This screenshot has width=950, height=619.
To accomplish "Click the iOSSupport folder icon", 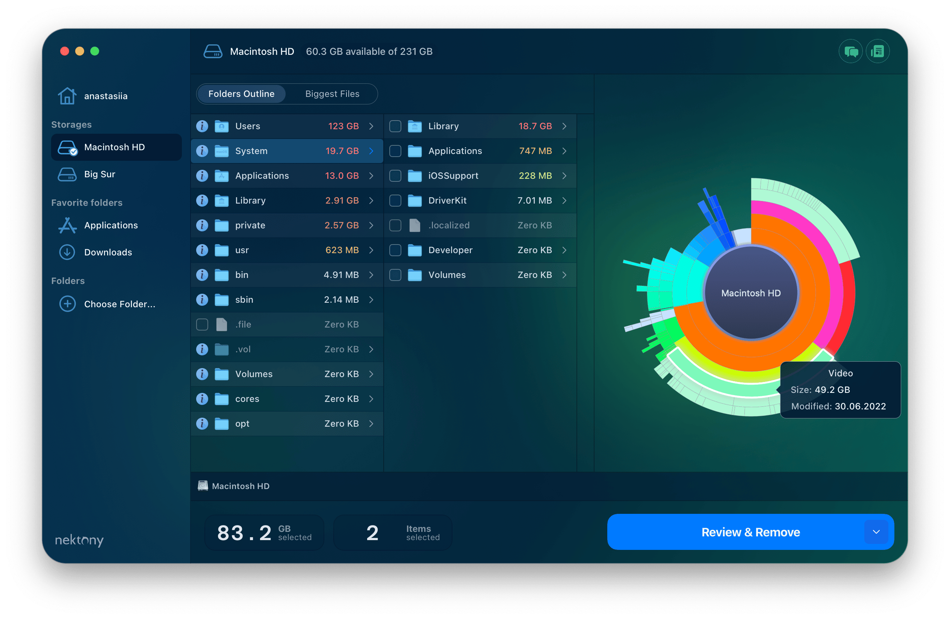I will point(415,175).
